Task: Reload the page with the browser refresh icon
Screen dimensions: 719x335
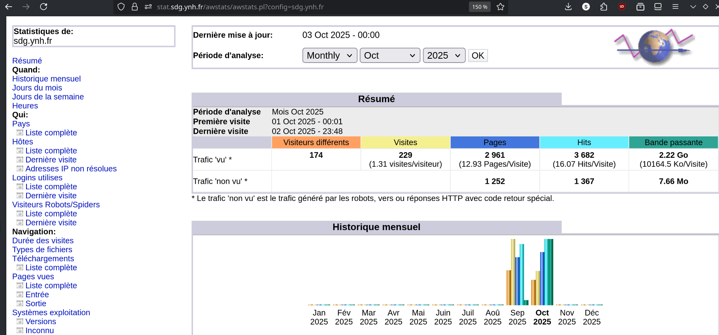Action: point(44,7)
